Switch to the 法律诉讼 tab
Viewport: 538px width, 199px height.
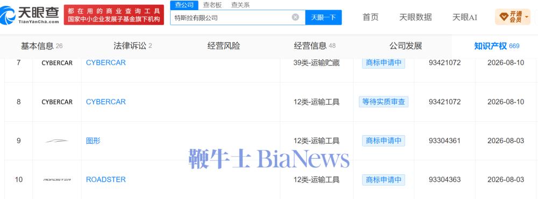(133, 46)
